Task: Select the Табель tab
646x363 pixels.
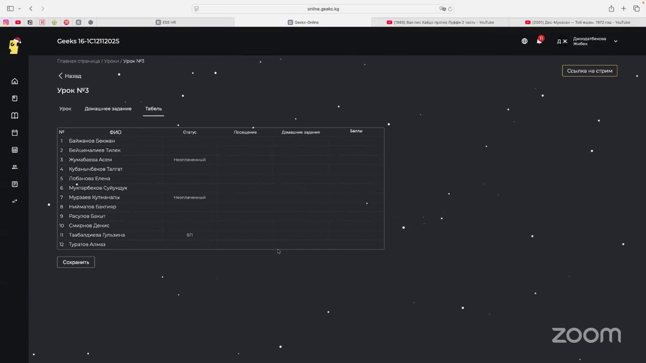Action: click(x=153, y=108)
